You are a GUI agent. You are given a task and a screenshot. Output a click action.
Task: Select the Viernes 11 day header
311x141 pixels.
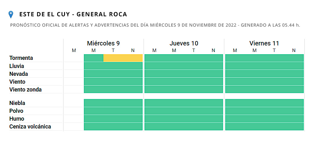(x=264, y=43)
